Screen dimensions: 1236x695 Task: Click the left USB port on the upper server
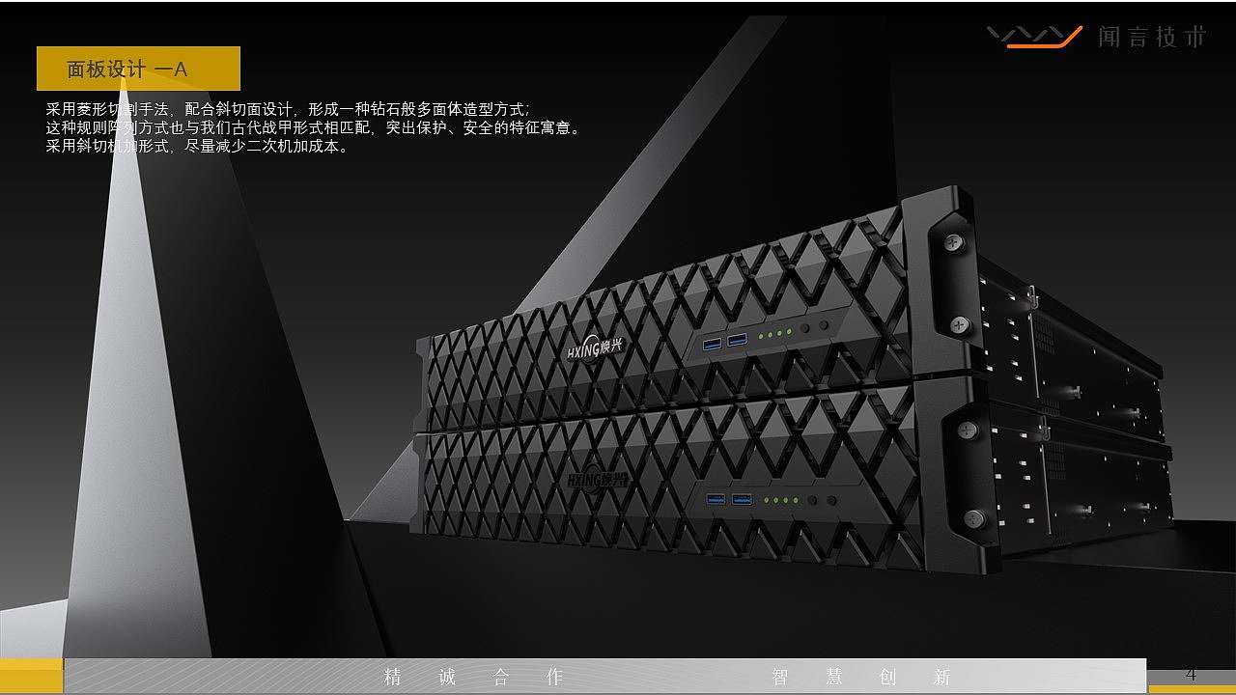pos(713,343)
